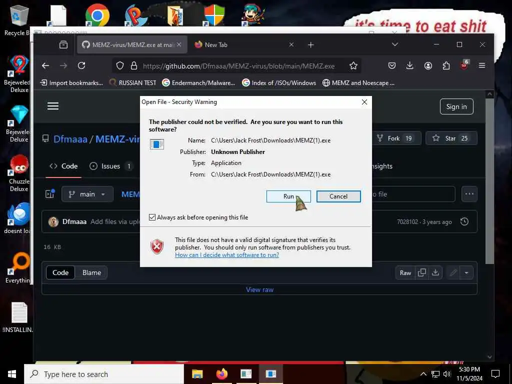Expand the file tree side panel icon

(x=49, y=194)
